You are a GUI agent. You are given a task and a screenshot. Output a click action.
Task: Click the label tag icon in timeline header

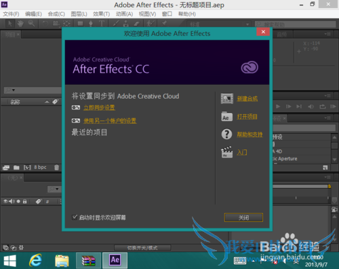[x=39, y=201]
